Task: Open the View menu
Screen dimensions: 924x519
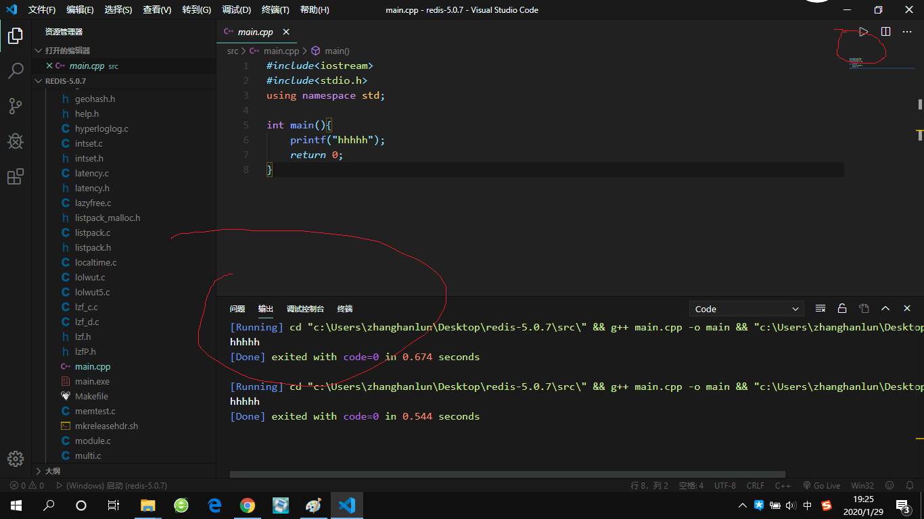Action: [157, 10]
